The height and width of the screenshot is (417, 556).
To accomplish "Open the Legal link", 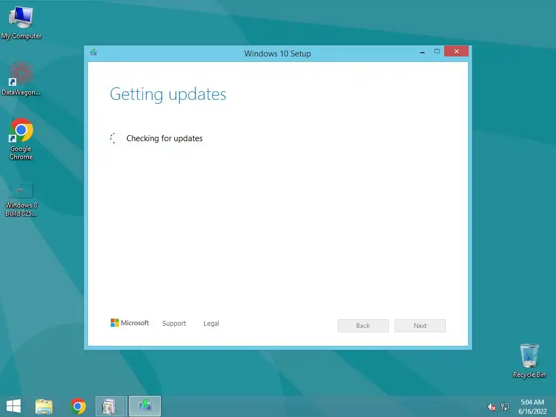I will tap(211, 324).
